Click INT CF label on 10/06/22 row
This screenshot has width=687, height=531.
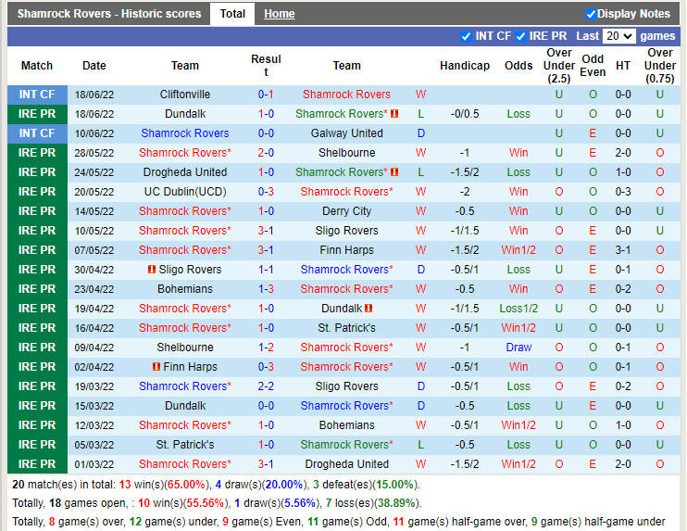tap(37, 133)
